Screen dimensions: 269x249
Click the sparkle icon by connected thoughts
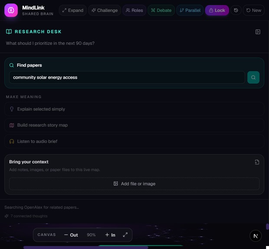tap(7, 216)
